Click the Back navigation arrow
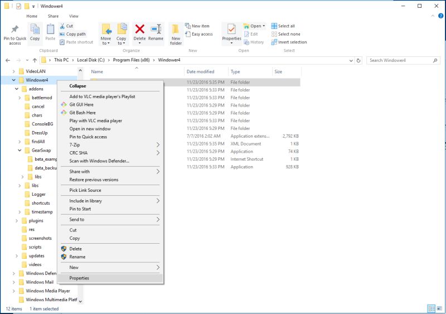Viewport: 446px width, 314px height. tap(8, 60)
